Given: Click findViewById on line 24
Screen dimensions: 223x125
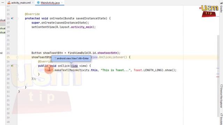Looking at the screenshot, I should [x=78, y=53].
